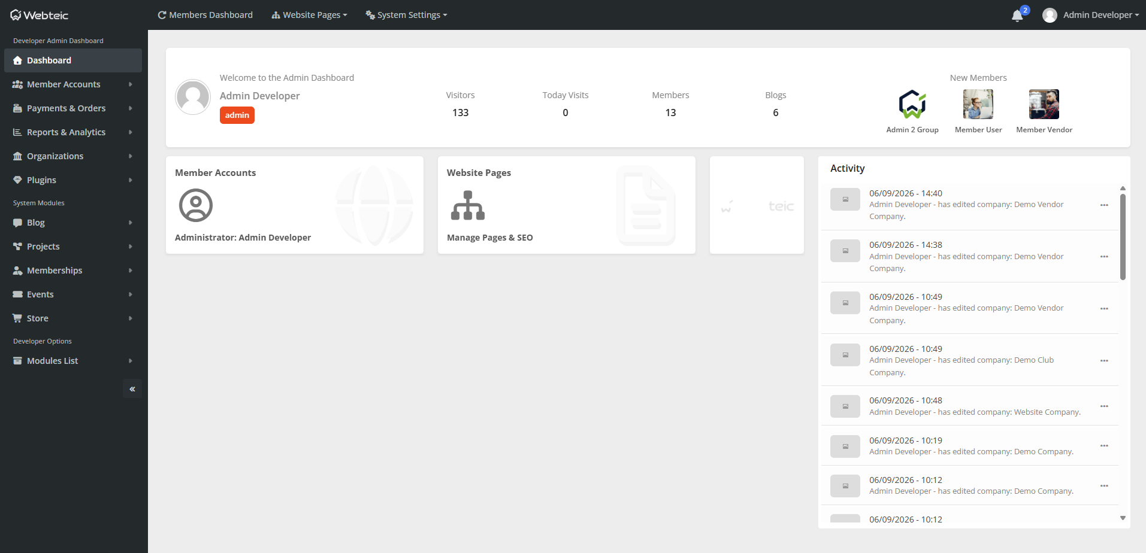
Task: Click the Webteic logo in header
Action: coord(40,15)
